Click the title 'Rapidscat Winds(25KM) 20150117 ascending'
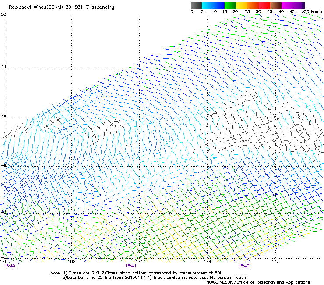The width and height of the screenshot is (324, 285). click(61, 7)
